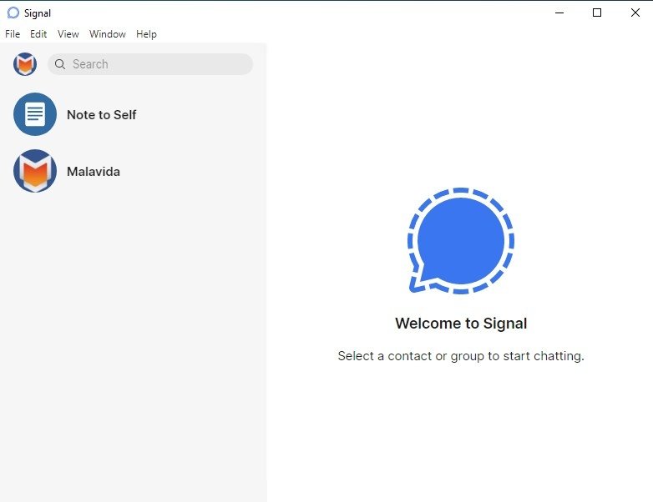Screen dimensions: 653x502
Task: Open the Edit menu
Action: click(38, 34)
